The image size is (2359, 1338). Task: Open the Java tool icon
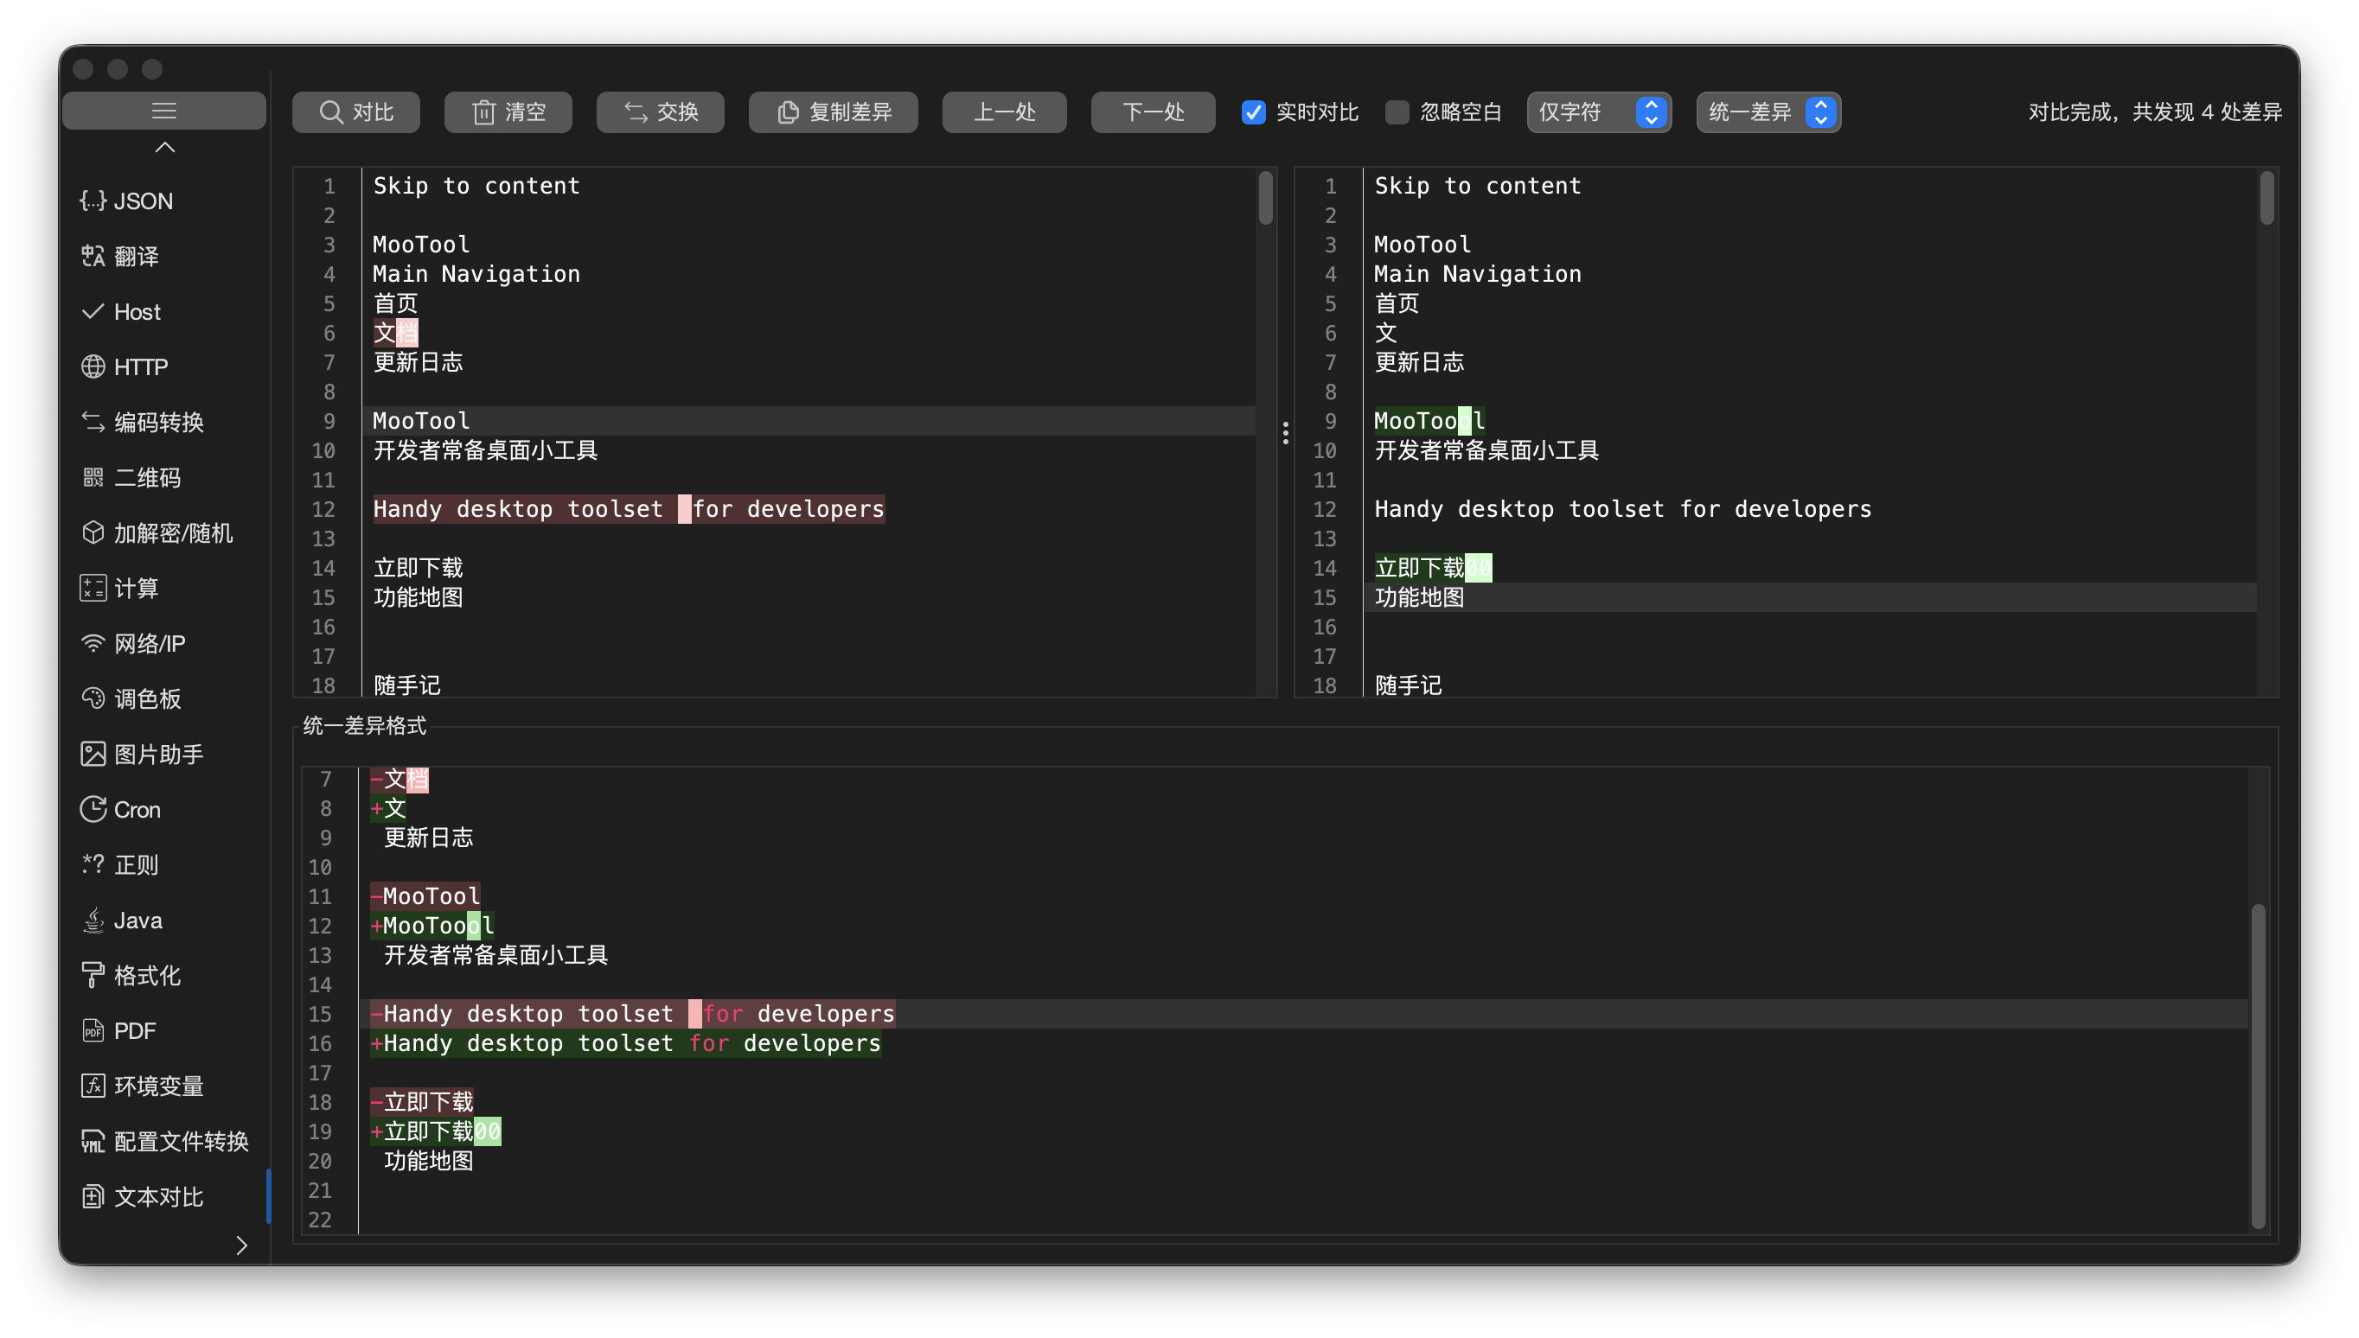pyautogui.click(x=93, y=920)
